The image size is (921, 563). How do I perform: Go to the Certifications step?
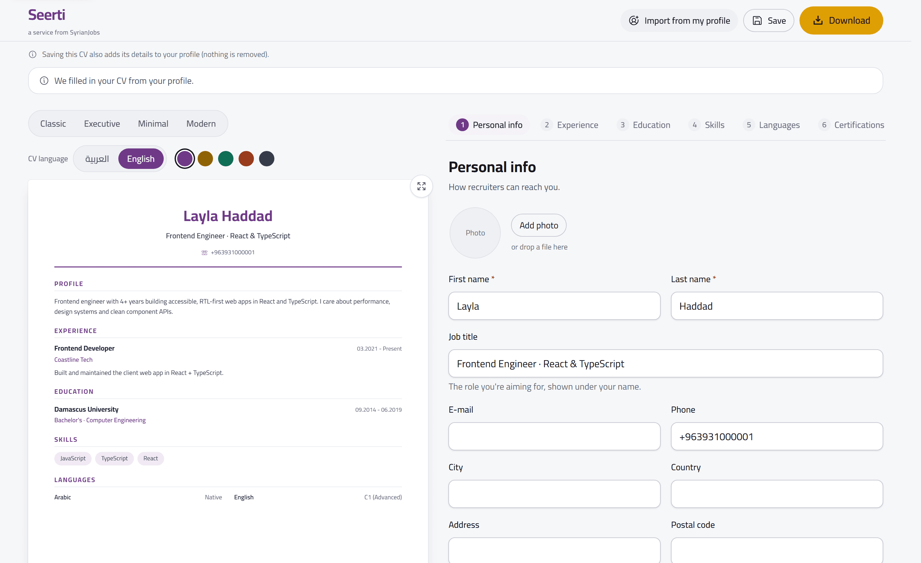pyautogui.click(x=851, y=125)
